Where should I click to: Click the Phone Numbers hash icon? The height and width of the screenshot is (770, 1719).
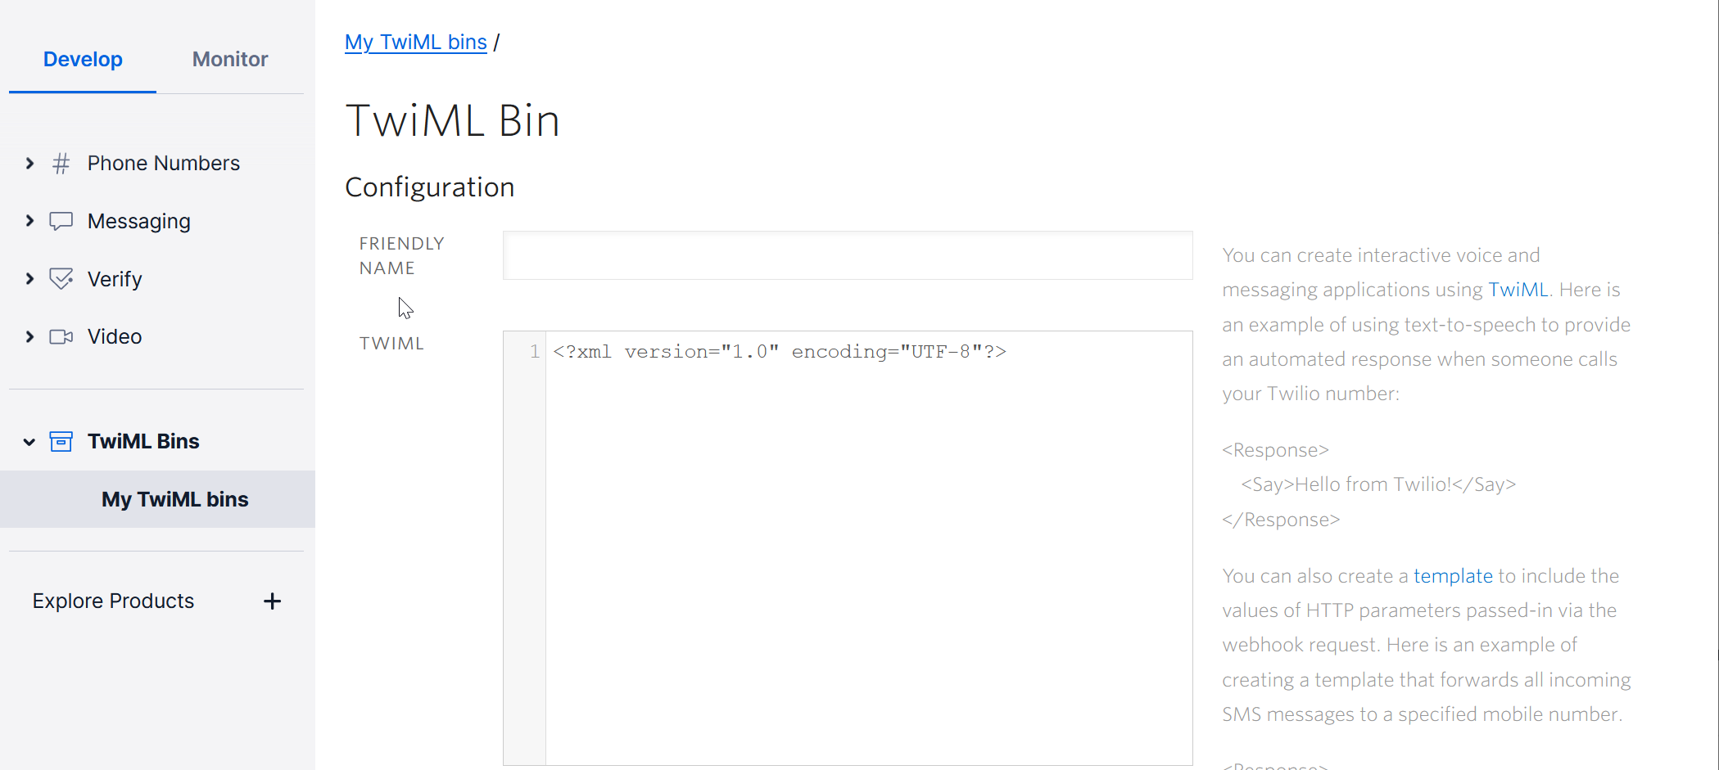[61, 164]
